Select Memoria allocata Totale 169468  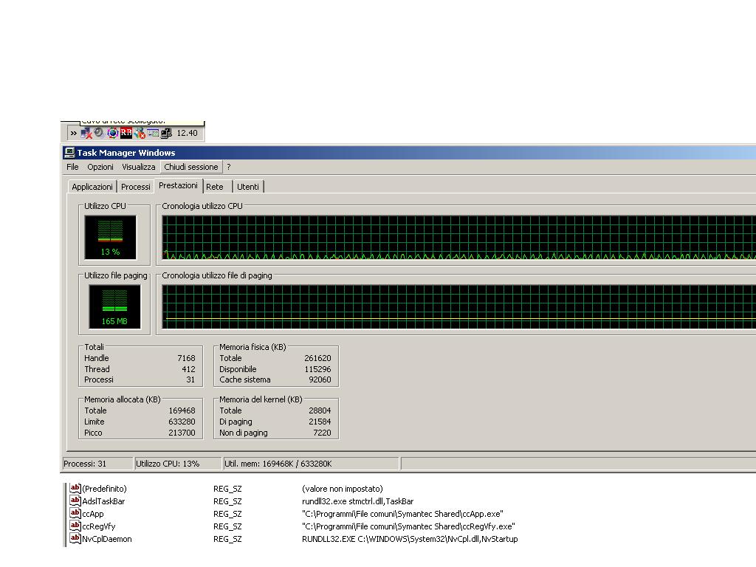[182, 410]
